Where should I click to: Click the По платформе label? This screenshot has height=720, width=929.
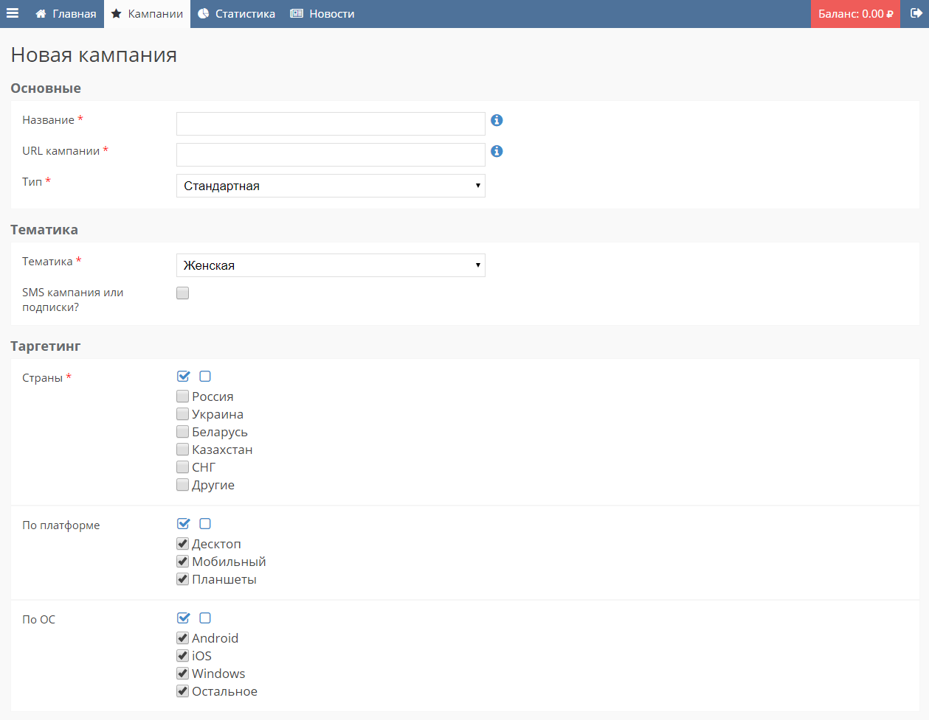(x=61, y=525)
